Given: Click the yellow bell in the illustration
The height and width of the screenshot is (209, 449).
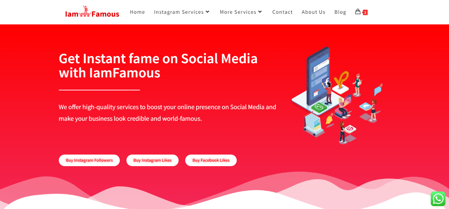Looking at the screenshot, I should 329,119.
